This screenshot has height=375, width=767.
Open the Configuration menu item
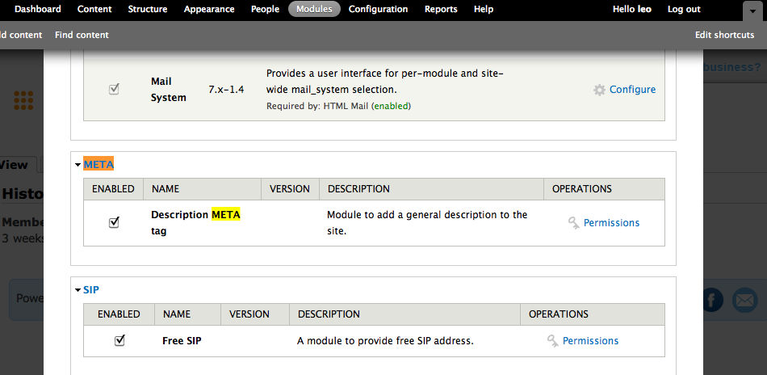[x=378, y=9]
